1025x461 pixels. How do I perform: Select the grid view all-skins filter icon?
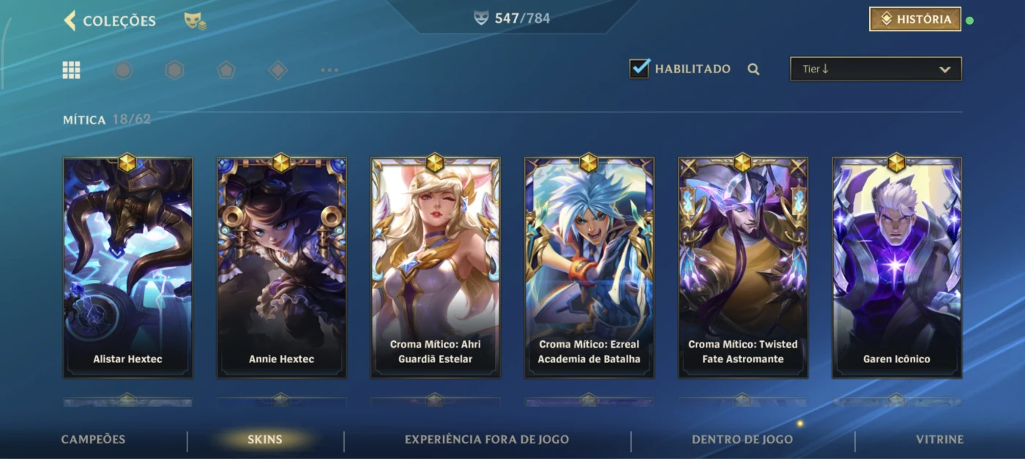(x=71, y=70)
